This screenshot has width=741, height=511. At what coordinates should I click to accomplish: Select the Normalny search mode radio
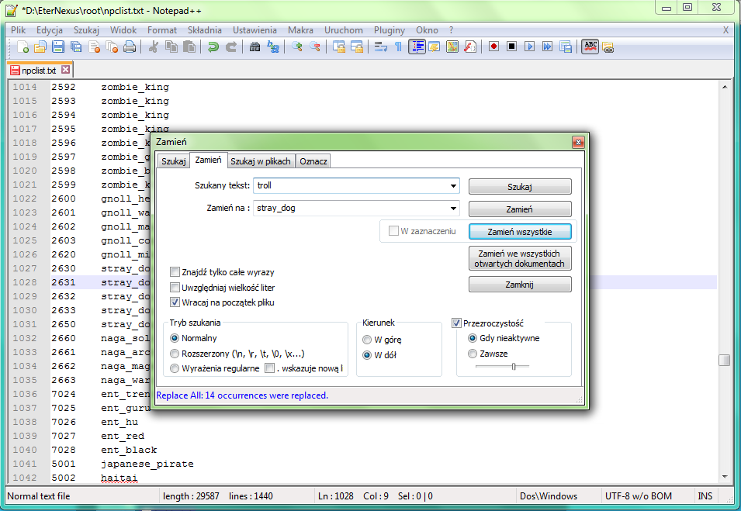(x=175, y=338)
